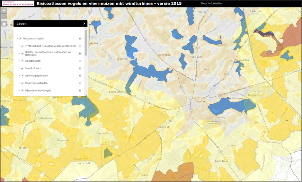This screenshot has height=182, width=302.
Task: Open options dropdown for Slaapplaatsen
Action: [80, 61]
